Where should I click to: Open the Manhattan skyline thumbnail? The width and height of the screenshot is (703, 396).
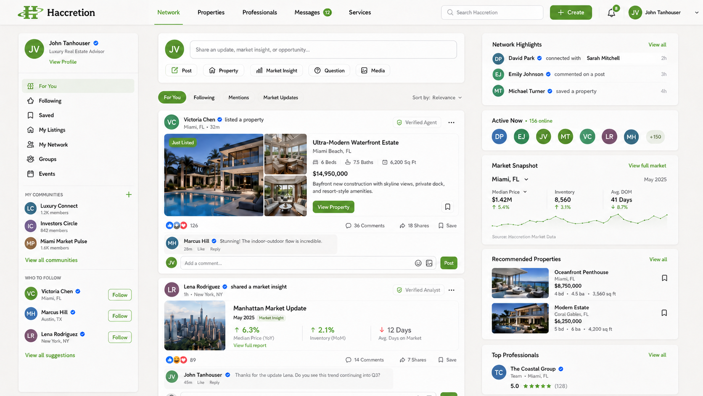tap(195, 325)
